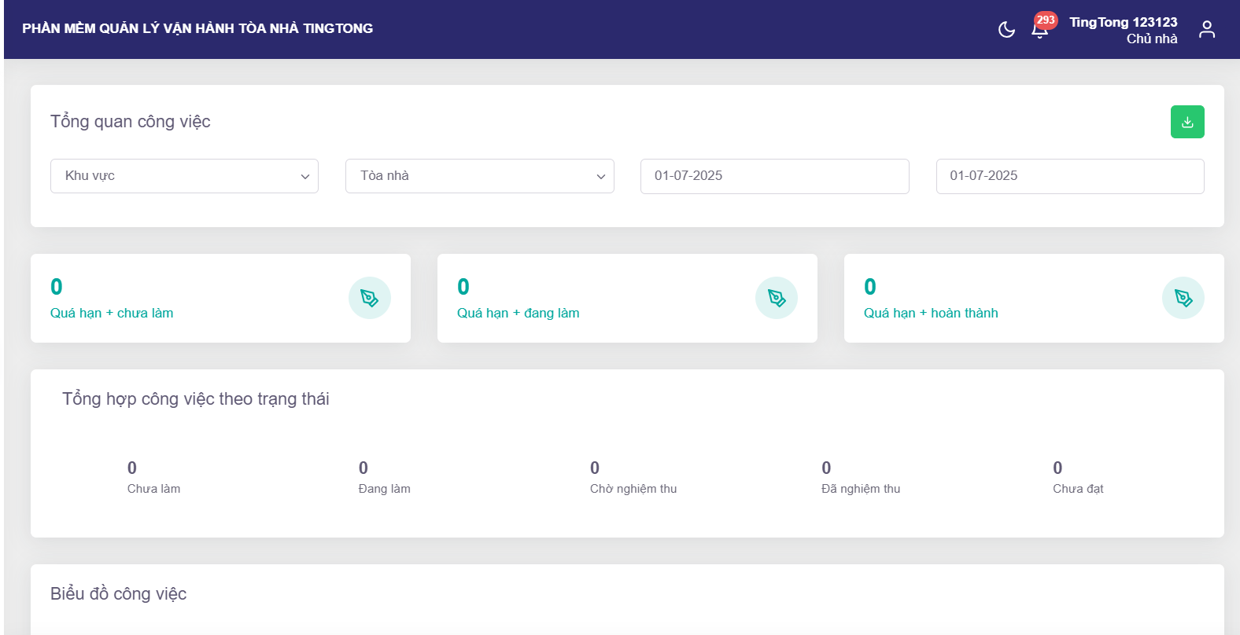Open the Quá hạn + hoàn thành link
The height and width of the screenshot is (635, 1240).
pyautogui.click(x=931, y=313)
